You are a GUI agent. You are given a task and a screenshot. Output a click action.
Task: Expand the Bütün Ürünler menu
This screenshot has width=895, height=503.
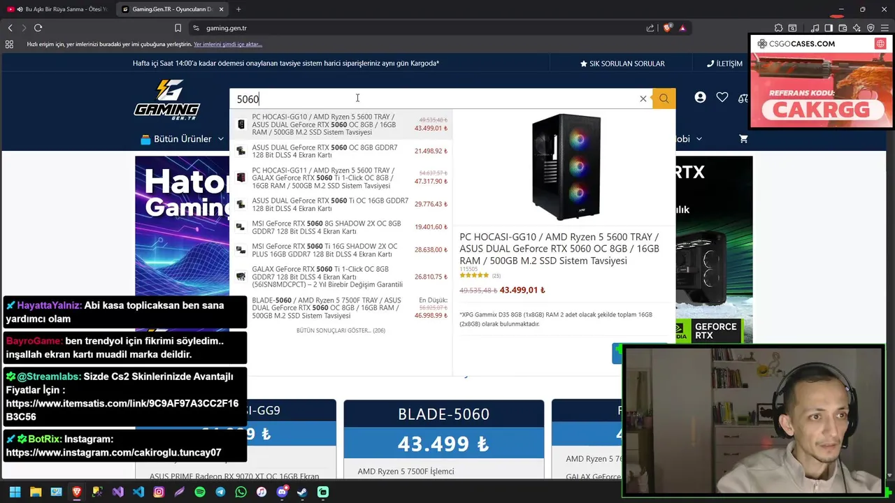point(182,139)
